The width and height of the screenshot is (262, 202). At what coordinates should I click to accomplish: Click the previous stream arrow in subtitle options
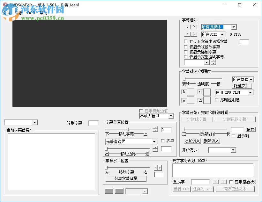(x=187, y=27)
